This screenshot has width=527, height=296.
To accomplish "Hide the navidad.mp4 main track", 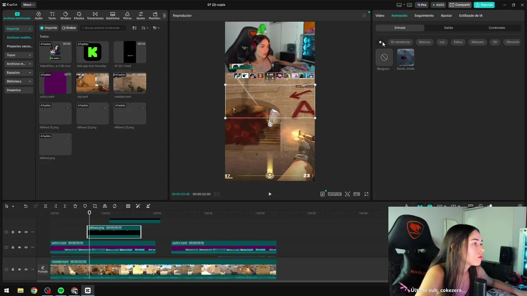I will 19,269.
